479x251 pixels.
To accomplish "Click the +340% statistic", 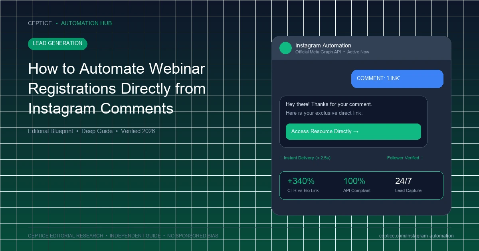I will 301,181.
